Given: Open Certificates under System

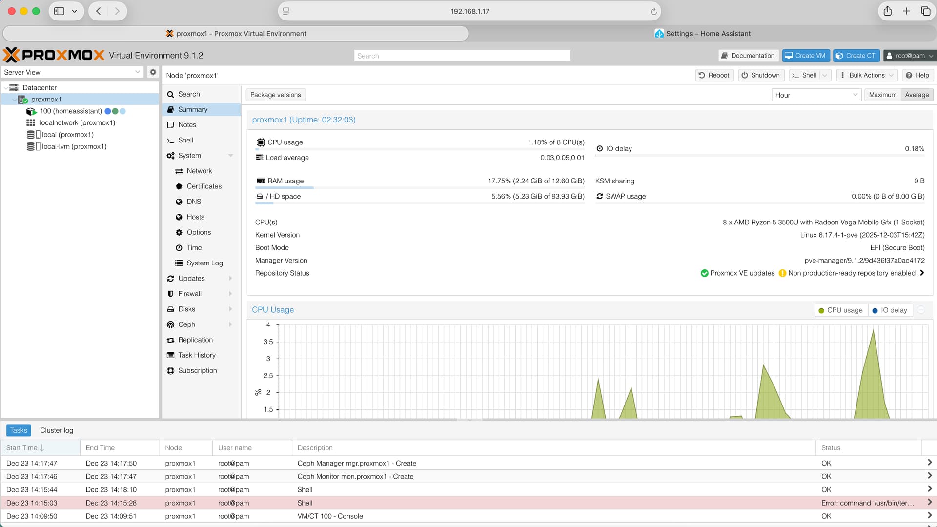Looking at the screenshot, I should coord(204,186).
